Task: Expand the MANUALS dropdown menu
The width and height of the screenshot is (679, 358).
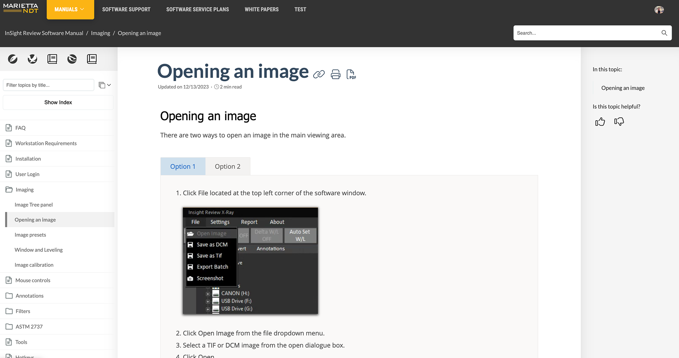Action: 70,10
